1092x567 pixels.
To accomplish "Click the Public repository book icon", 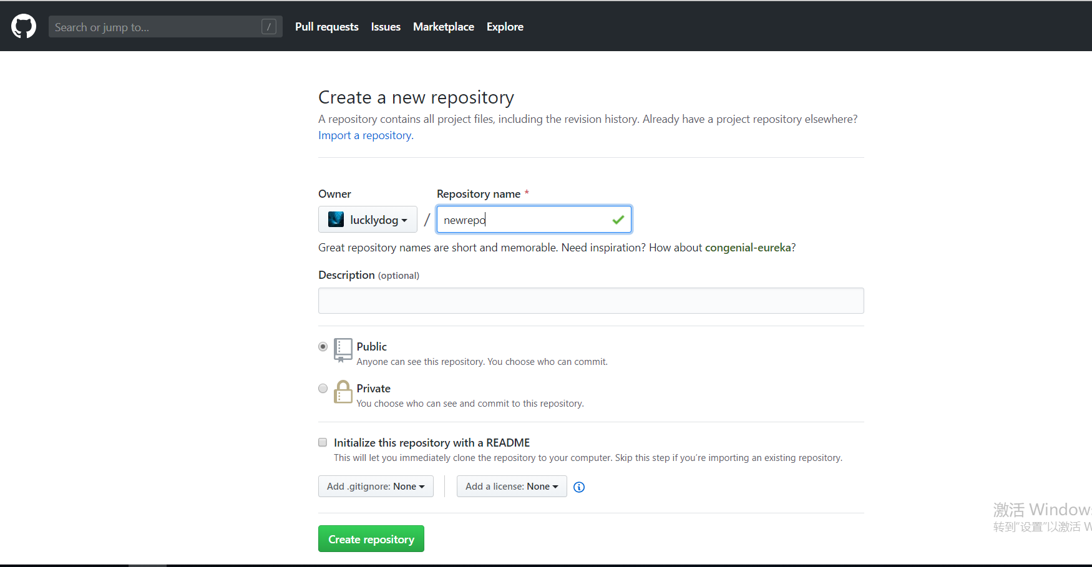I will pos(343,350).
